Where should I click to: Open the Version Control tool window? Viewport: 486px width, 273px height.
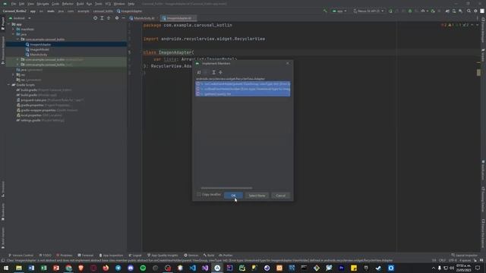pyautogui.click(x=21, y=256)
